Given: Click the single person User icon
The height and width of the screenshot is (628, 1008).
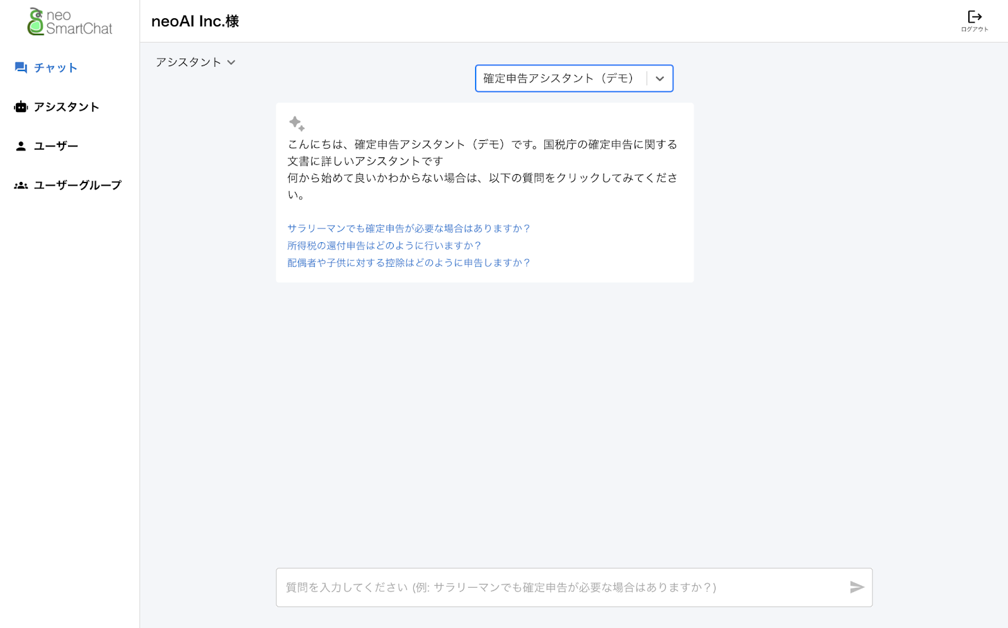Looking at the screenshot, I should pos(21,146).
